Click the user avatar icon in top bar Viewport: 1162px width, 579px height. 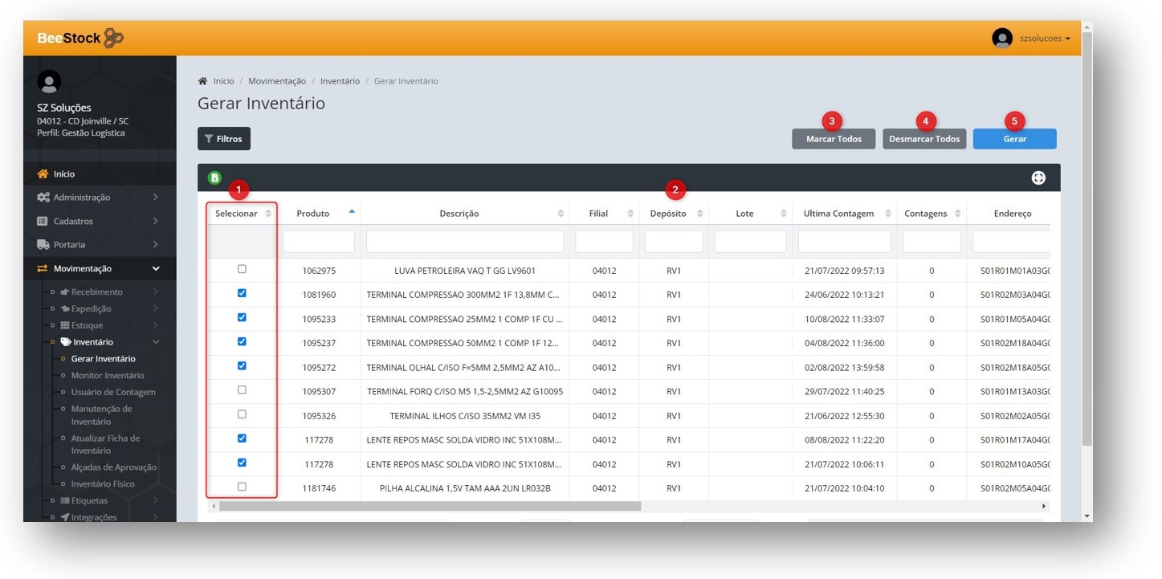pos(1001,39)
